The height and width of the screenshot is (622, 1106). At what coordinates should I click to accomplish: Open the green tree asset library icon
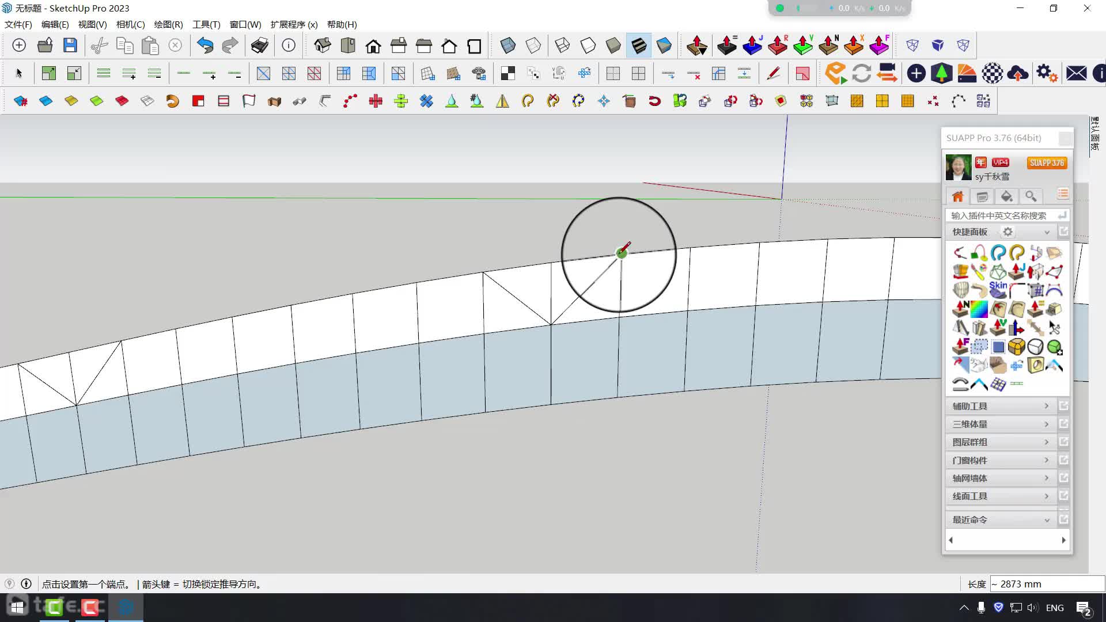click(x=941, y=73)
